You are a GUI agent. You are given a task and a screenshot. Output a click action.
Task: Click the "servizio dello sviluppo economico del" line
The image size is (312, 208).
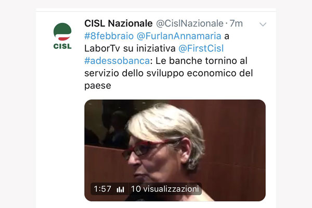tap(168, 73)
